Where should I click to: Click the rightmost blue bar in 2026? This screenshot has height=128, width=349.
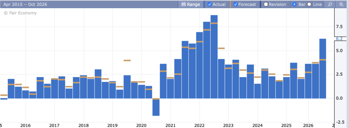(x=323, y=69)
